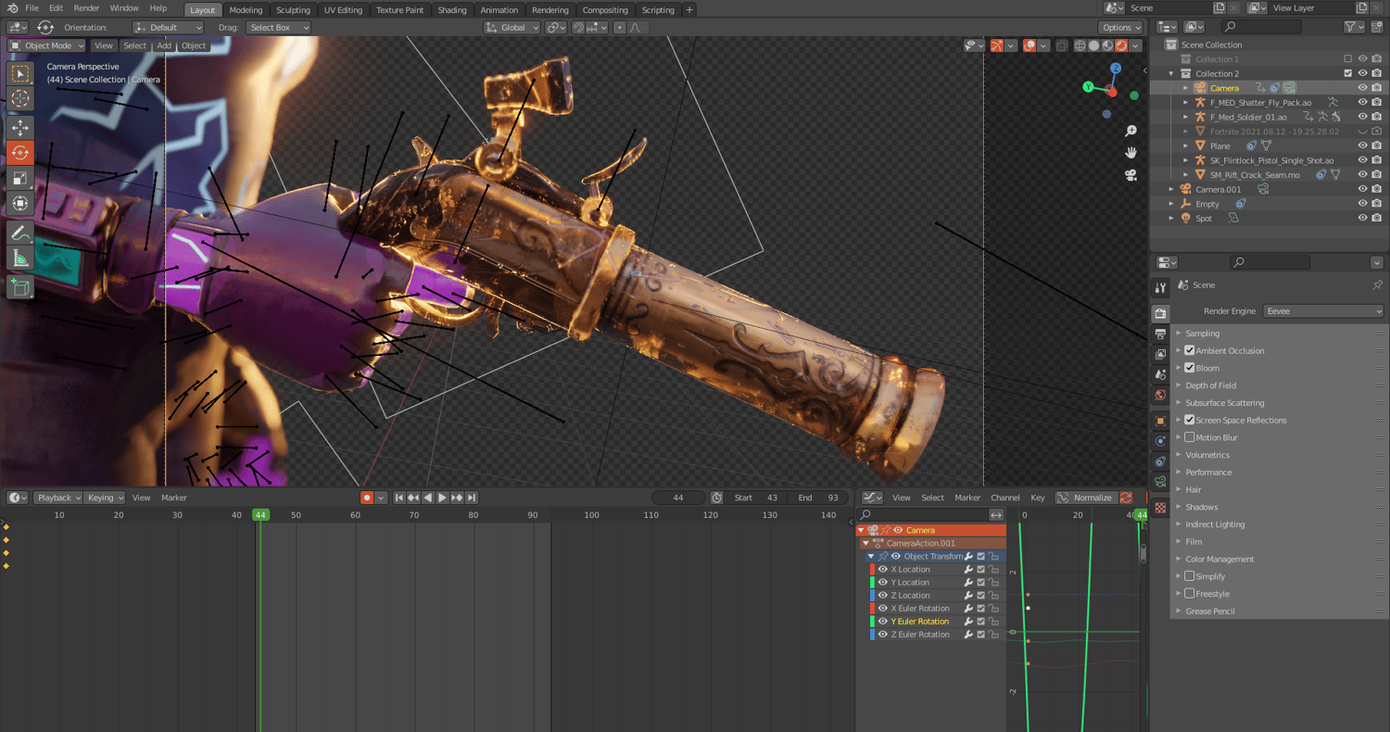Select the Move tool
This screenshot has height=732, width=1390.
(x=20, y=127)
